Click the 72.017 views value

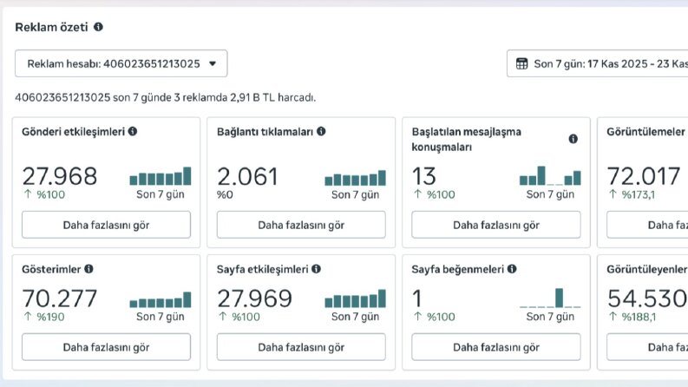tap(644, 176)
